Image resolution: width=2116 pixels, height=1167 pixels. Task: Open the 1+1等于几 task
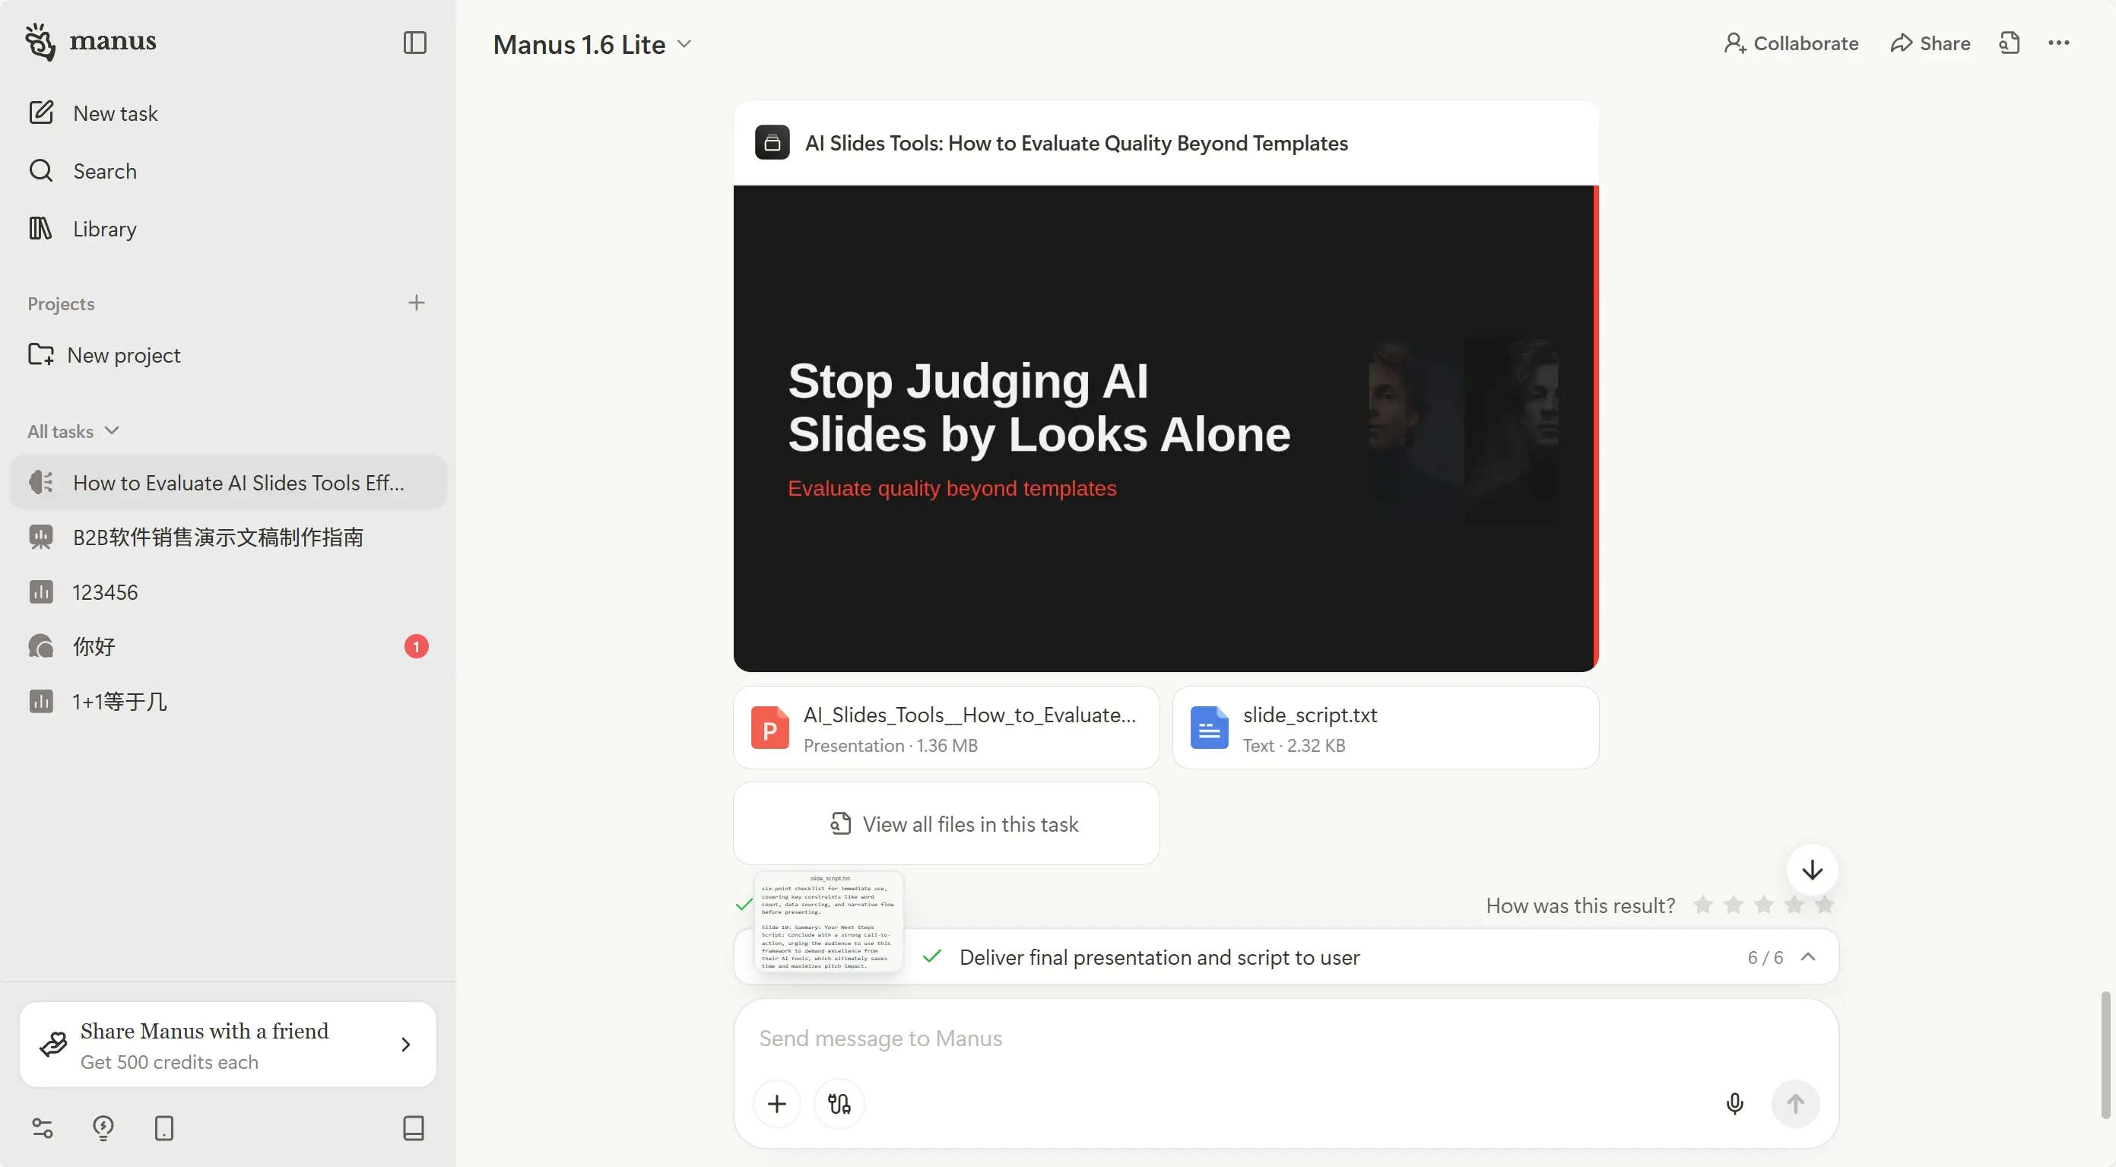(227, 702)
